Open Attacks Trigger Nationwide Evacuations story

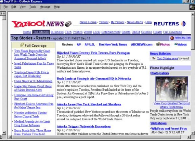click(x=84, y=126)
